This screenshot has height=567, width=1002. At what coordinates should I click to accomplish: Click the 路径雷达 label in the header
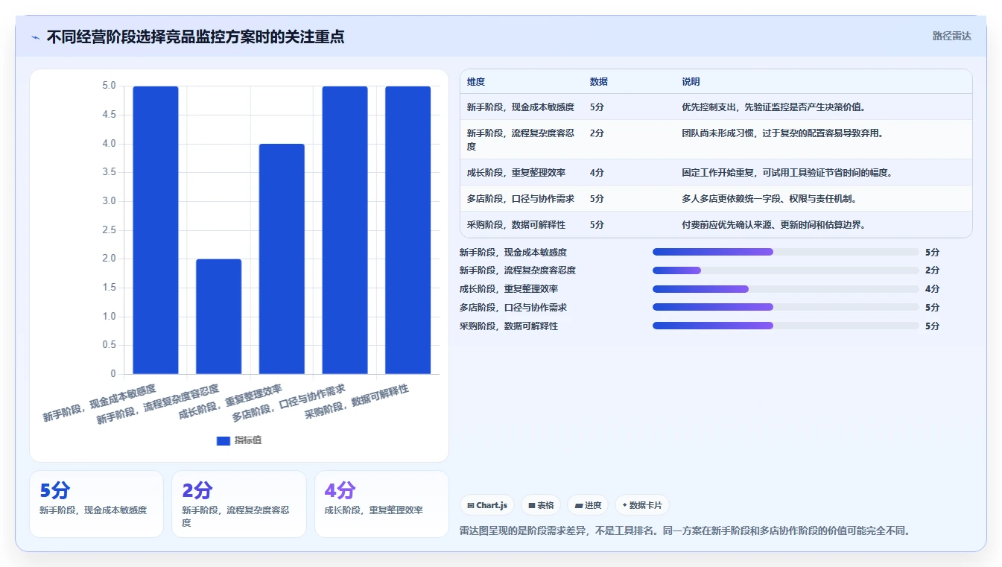click(951, 36)
